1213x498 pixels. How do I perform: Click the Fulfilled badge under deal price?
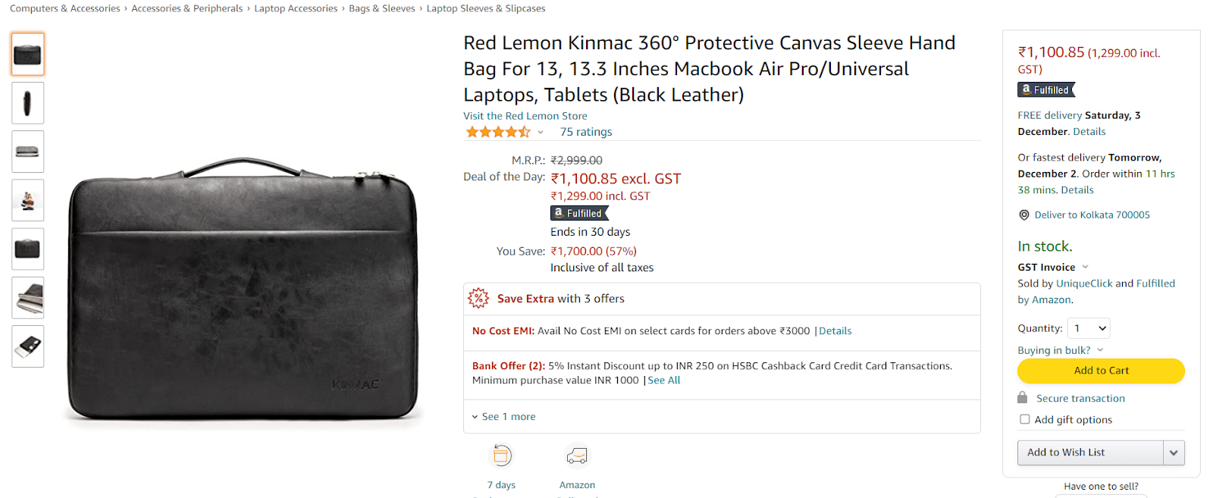point(579,213)
